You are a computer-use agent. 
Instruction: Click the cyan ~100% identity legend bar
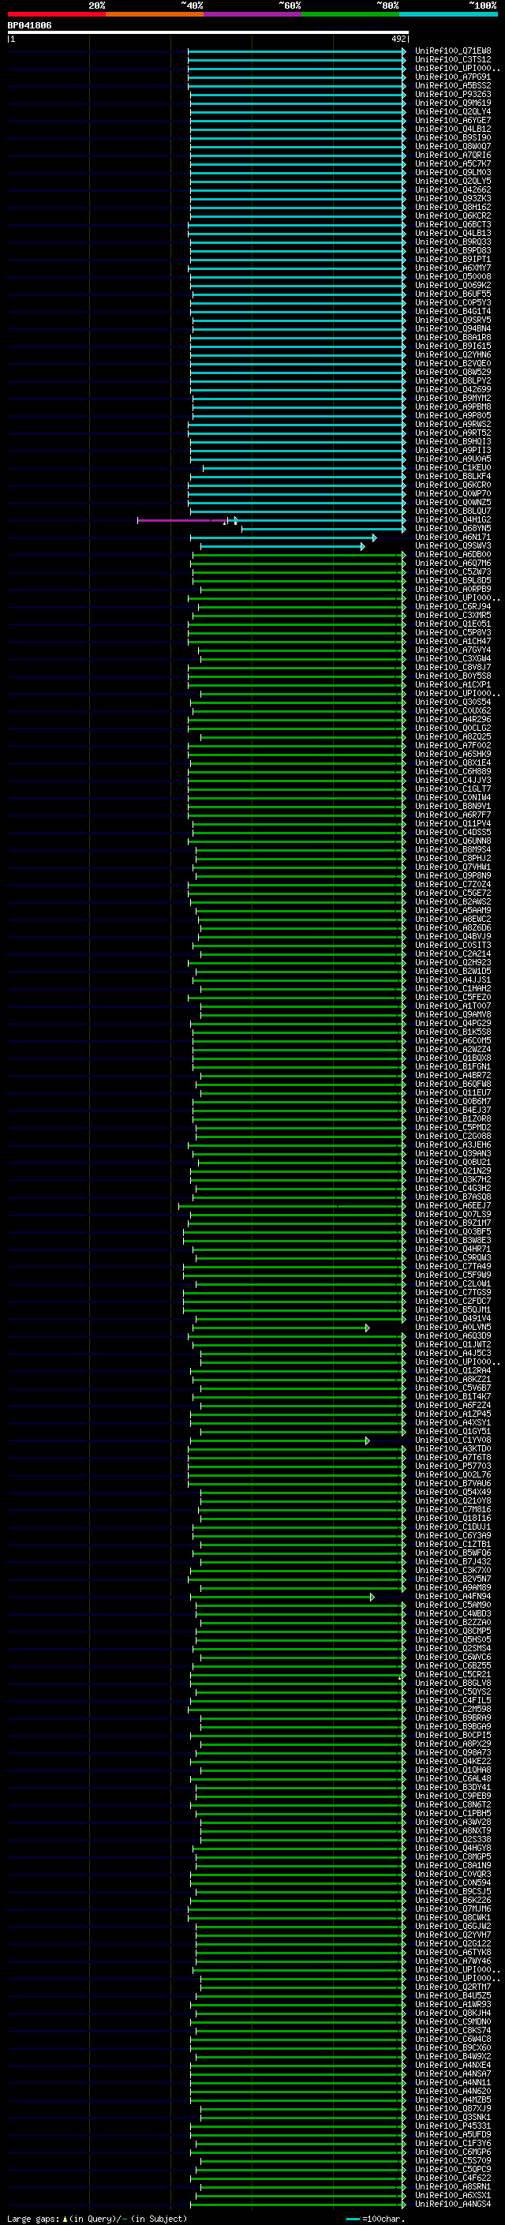[448, 14]
